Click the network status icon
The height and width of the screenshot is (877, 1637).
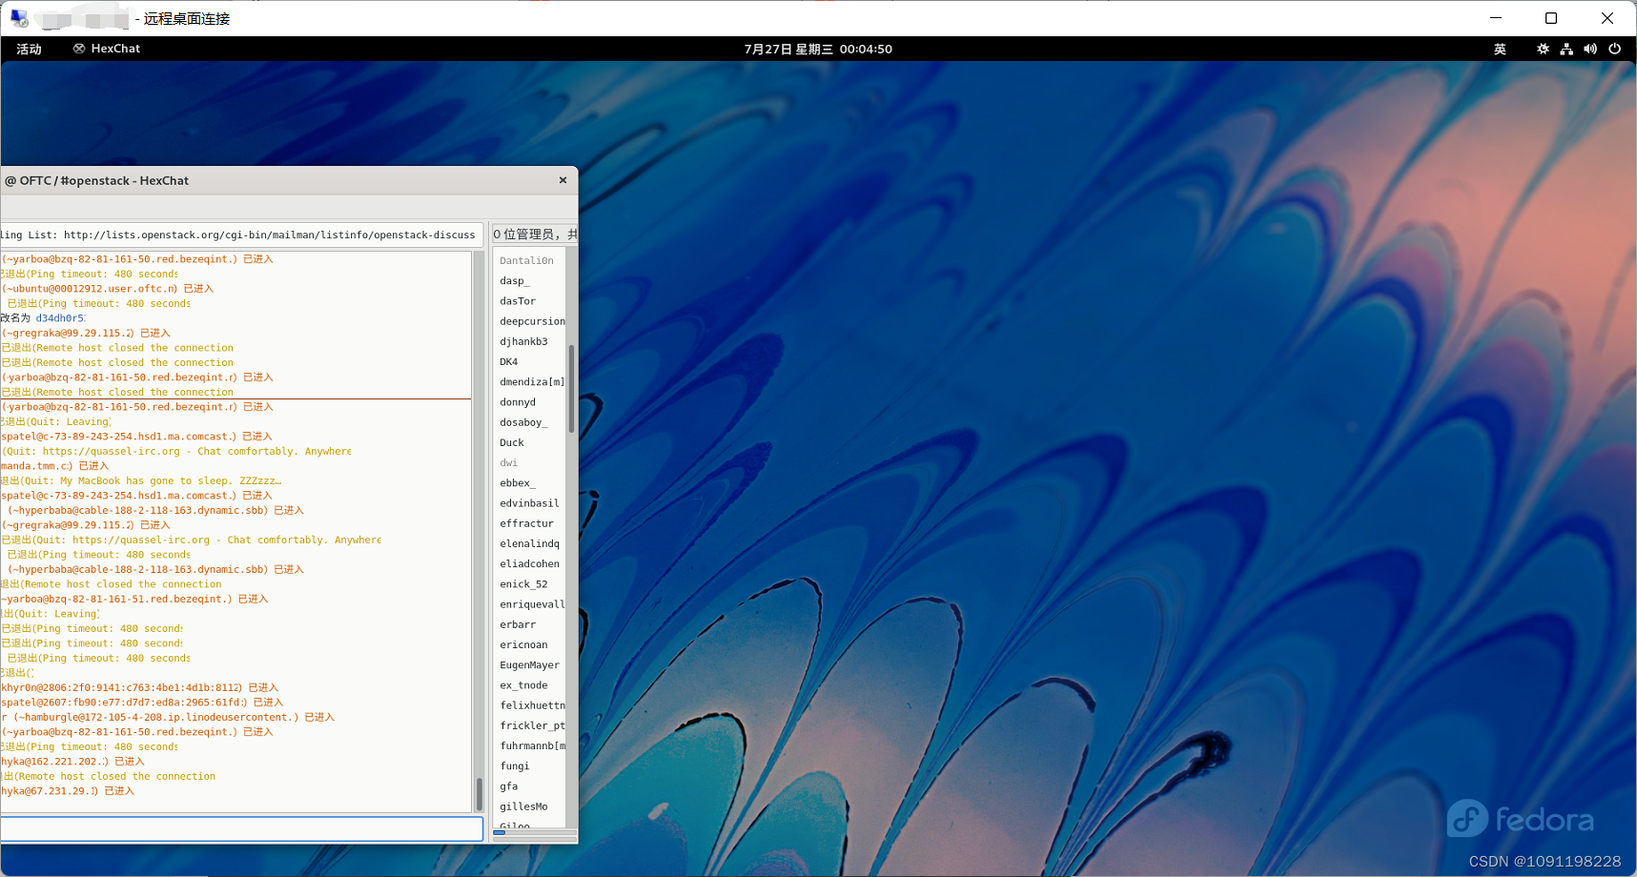[1566, 49]
